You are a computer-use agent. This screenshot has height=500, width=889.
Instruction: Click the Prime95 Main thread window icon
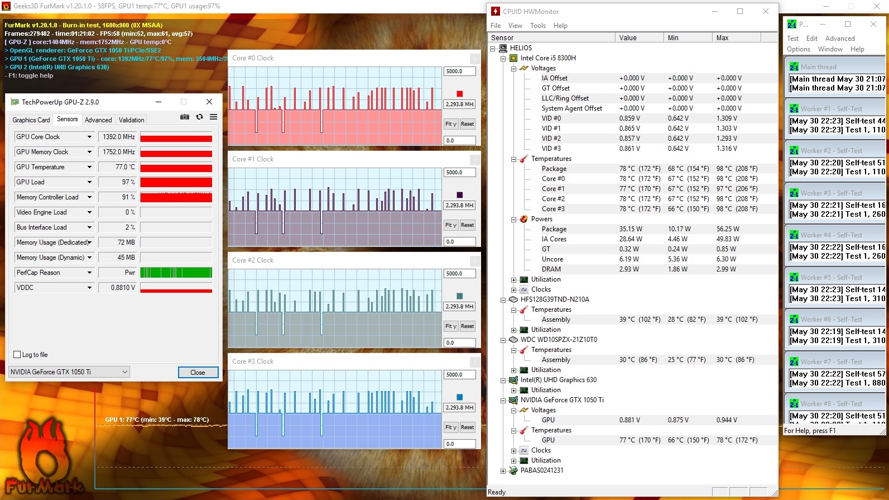(794, 66)
